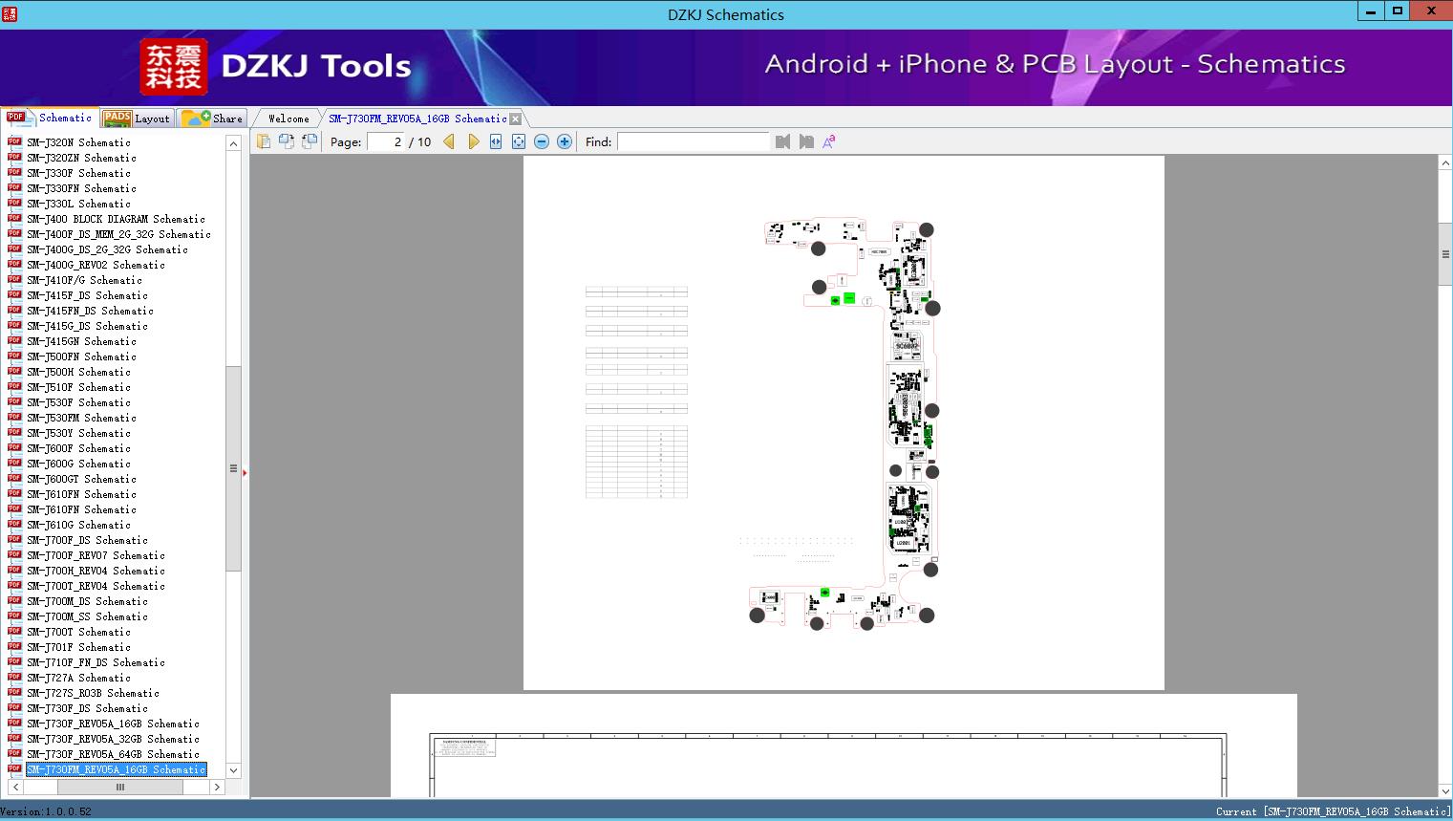Open the Share tab
The height and width of the screenshot is (821, 1453).
(x=212, y=119)
